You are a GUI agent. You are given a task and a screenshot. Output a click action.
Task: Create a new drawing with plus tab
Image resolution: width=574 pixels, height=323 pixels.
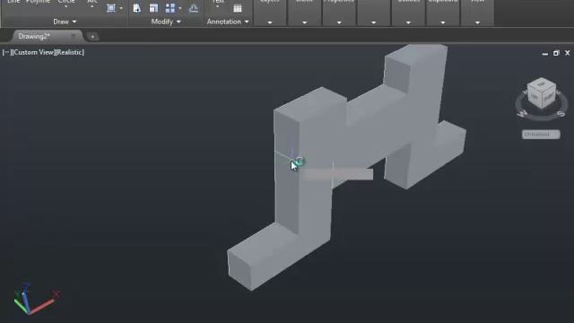[x=92, y=37]
